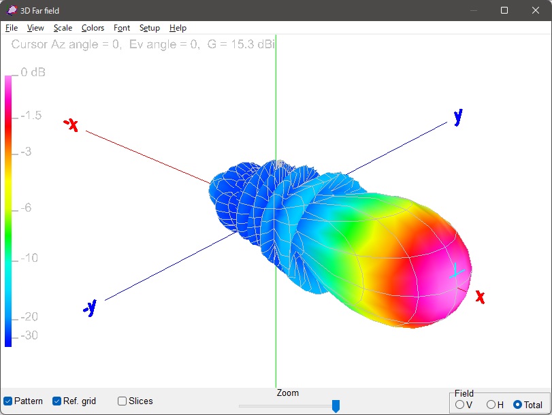Image resolution: width=552 pixels, height=415 pixels.
Task: Enable the Slices checkbox
Action: [123, 401]
